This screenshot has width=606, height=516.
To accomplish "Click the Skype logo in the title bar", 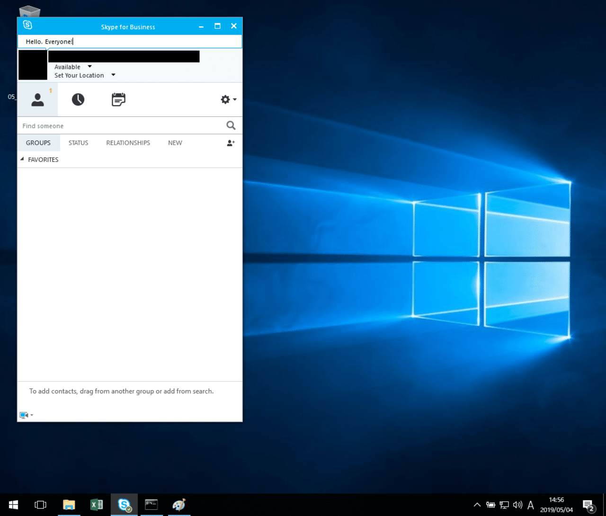I will click(x=27, y=25).
